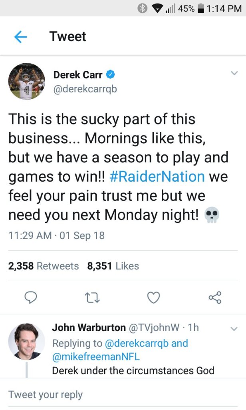Tap the blue verified badge
The width and height of the screenshot is (246, 410).
(110, 74)
